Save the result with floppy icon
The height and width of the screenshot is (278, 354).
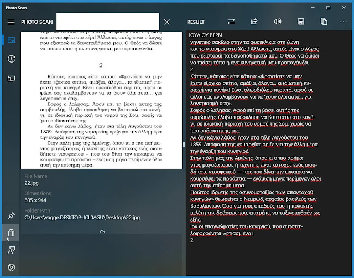pyautogui.click(x=301, y=22)
